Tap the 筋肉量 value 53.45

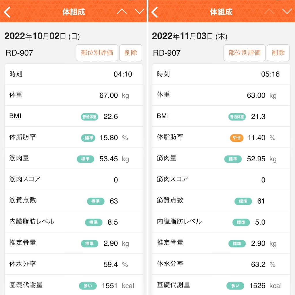[109, 159]
